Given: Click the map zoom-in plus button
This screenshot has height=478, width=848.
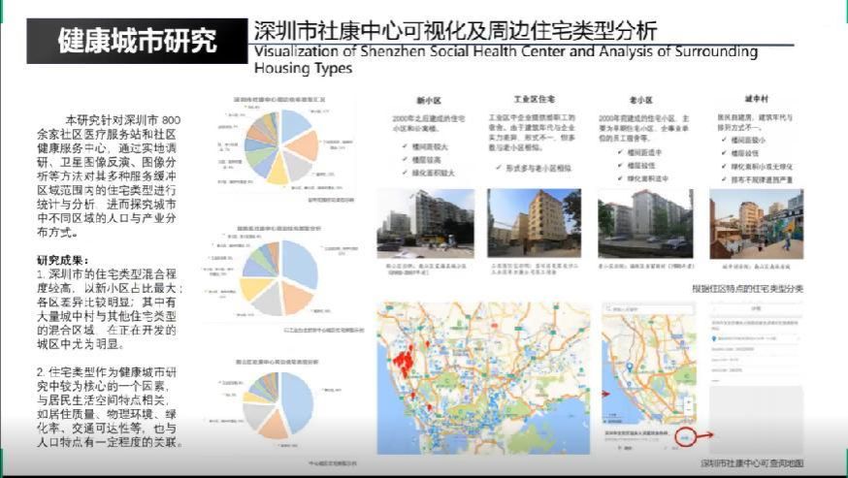Looking at the screenshot, I should point(688,400).
